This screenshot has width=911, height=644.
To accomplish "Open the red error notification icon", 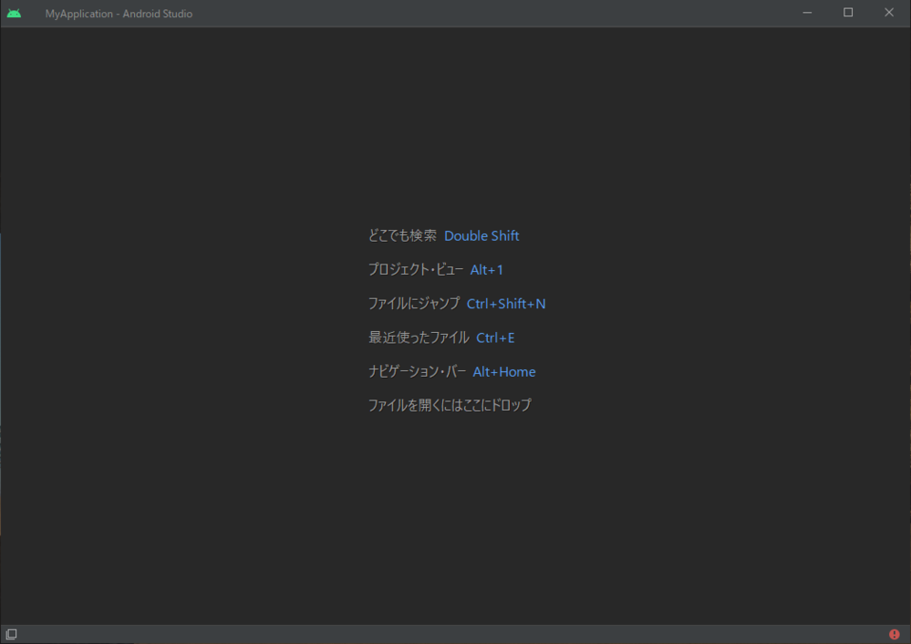I will pos(895,634).
